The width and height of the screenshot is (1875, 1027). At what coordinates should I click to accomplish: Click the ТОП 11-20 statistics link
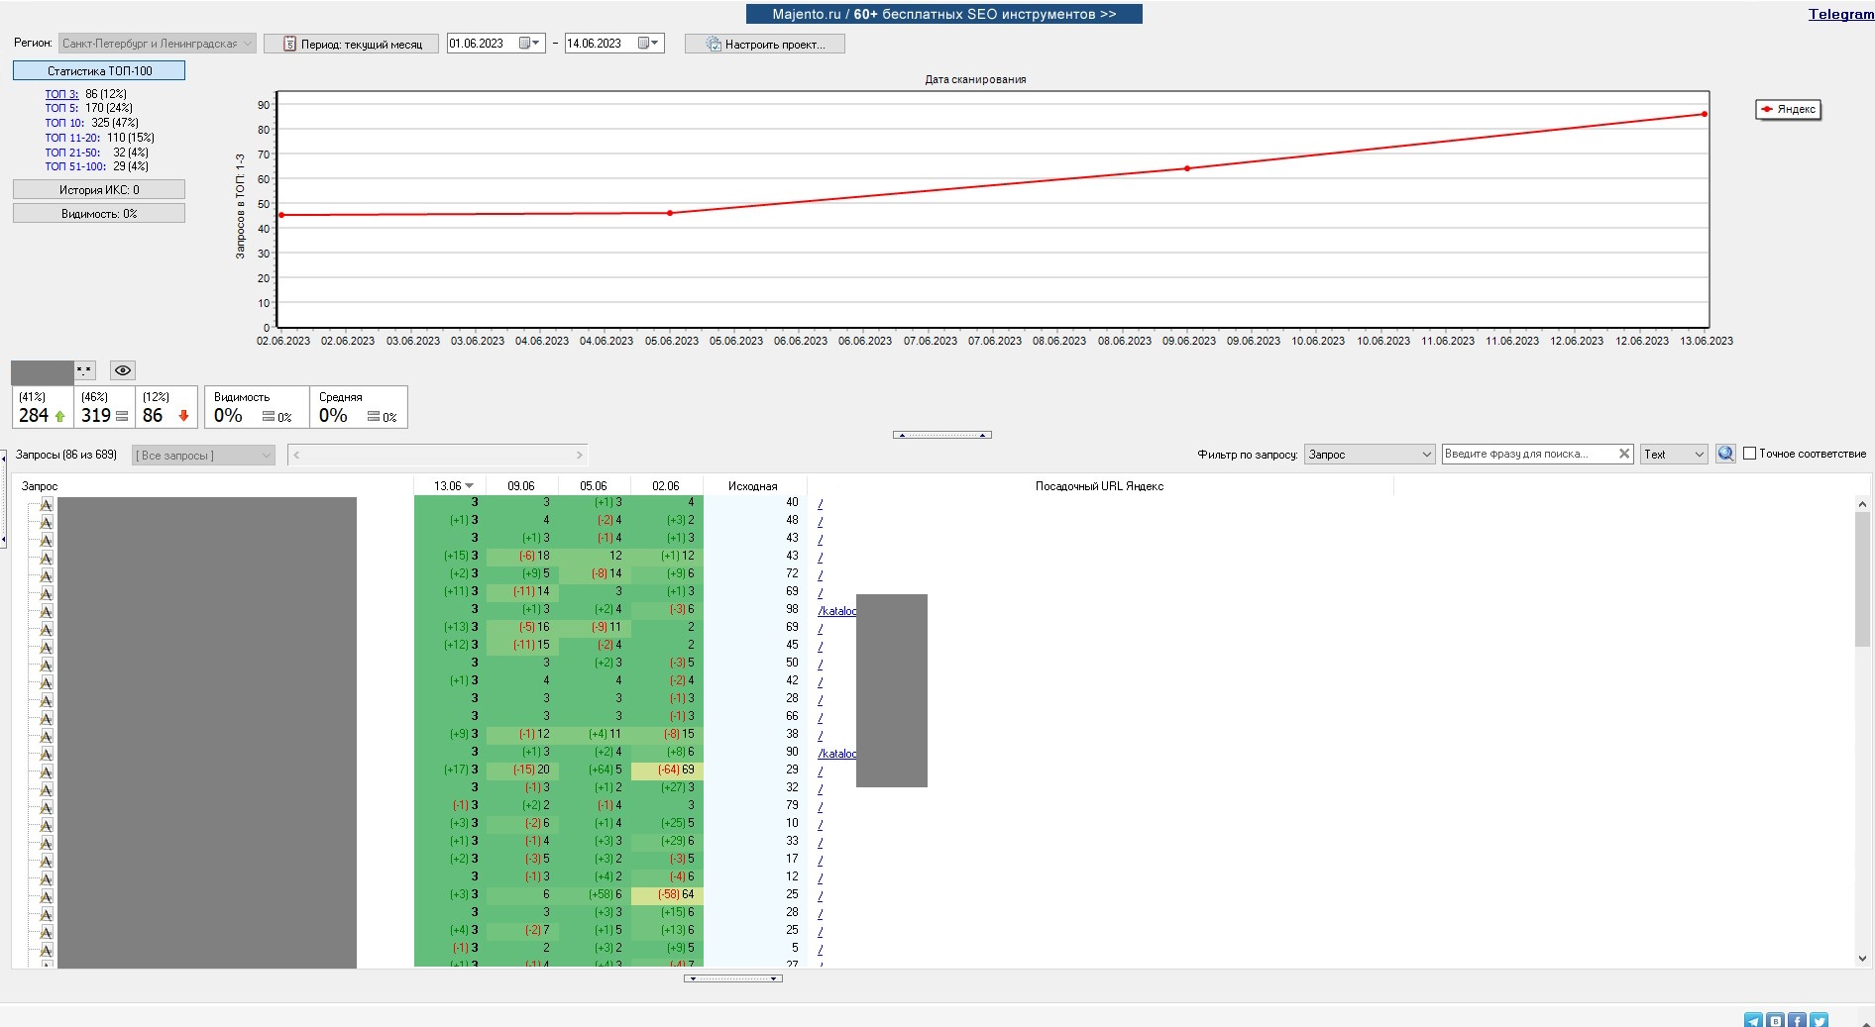72,138
